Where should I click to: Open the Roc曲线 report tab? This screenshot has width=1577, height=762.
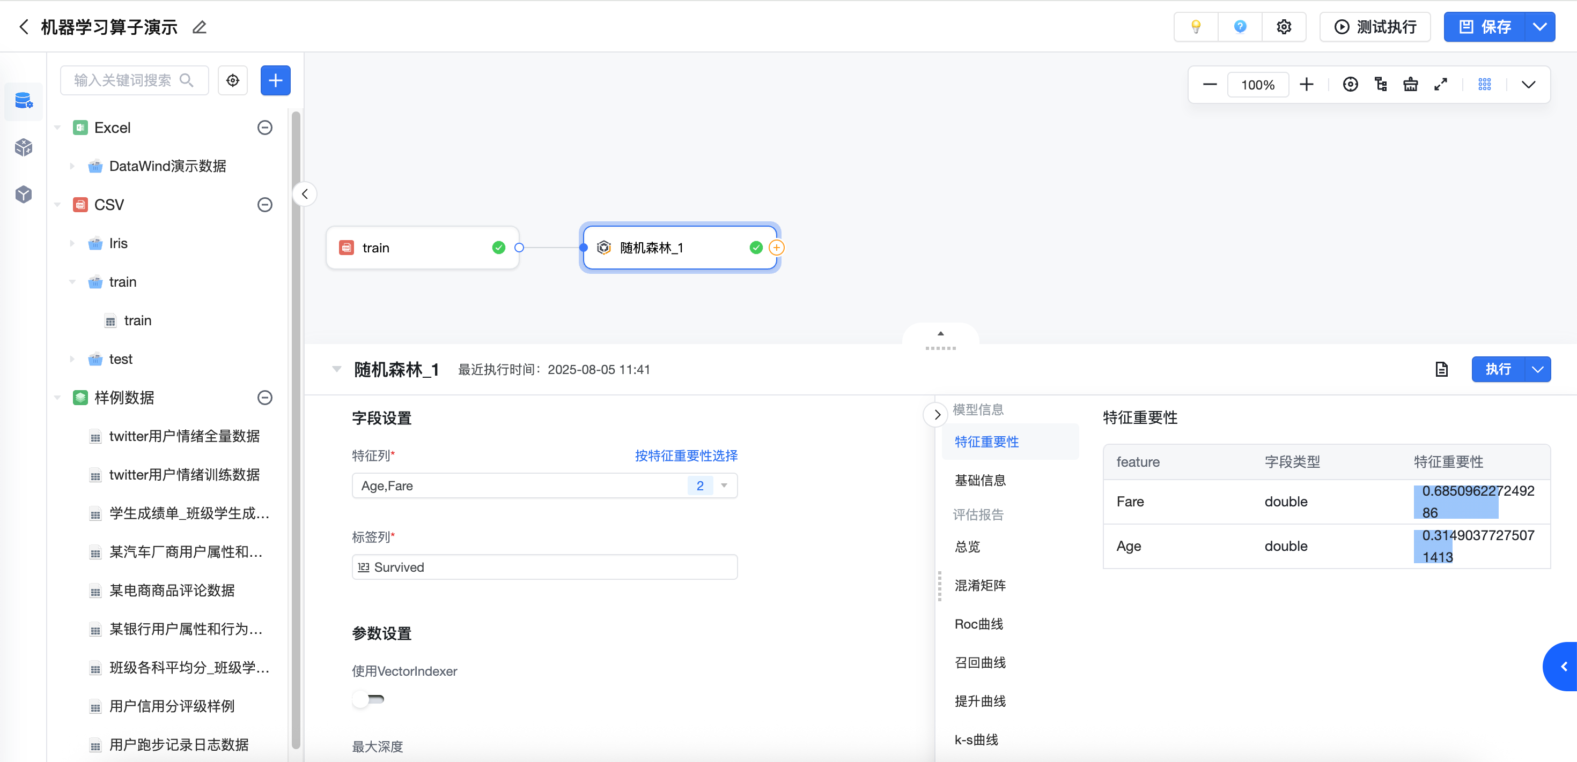click(x=979, y=624)
